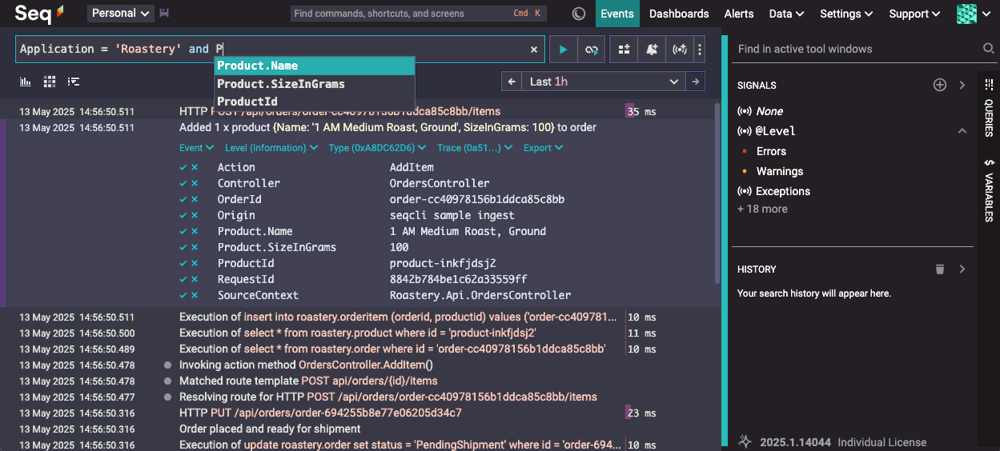Screen dimensions: 1000x451
Task: Open the Event dropdown
Action: pyautogui.click(x=196, y=148)
